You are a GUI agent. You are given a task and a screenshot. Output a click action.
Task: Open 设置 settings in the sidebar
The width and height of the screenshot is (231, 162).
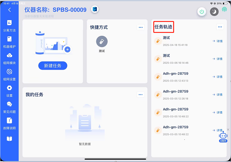[x=9, y=91]
